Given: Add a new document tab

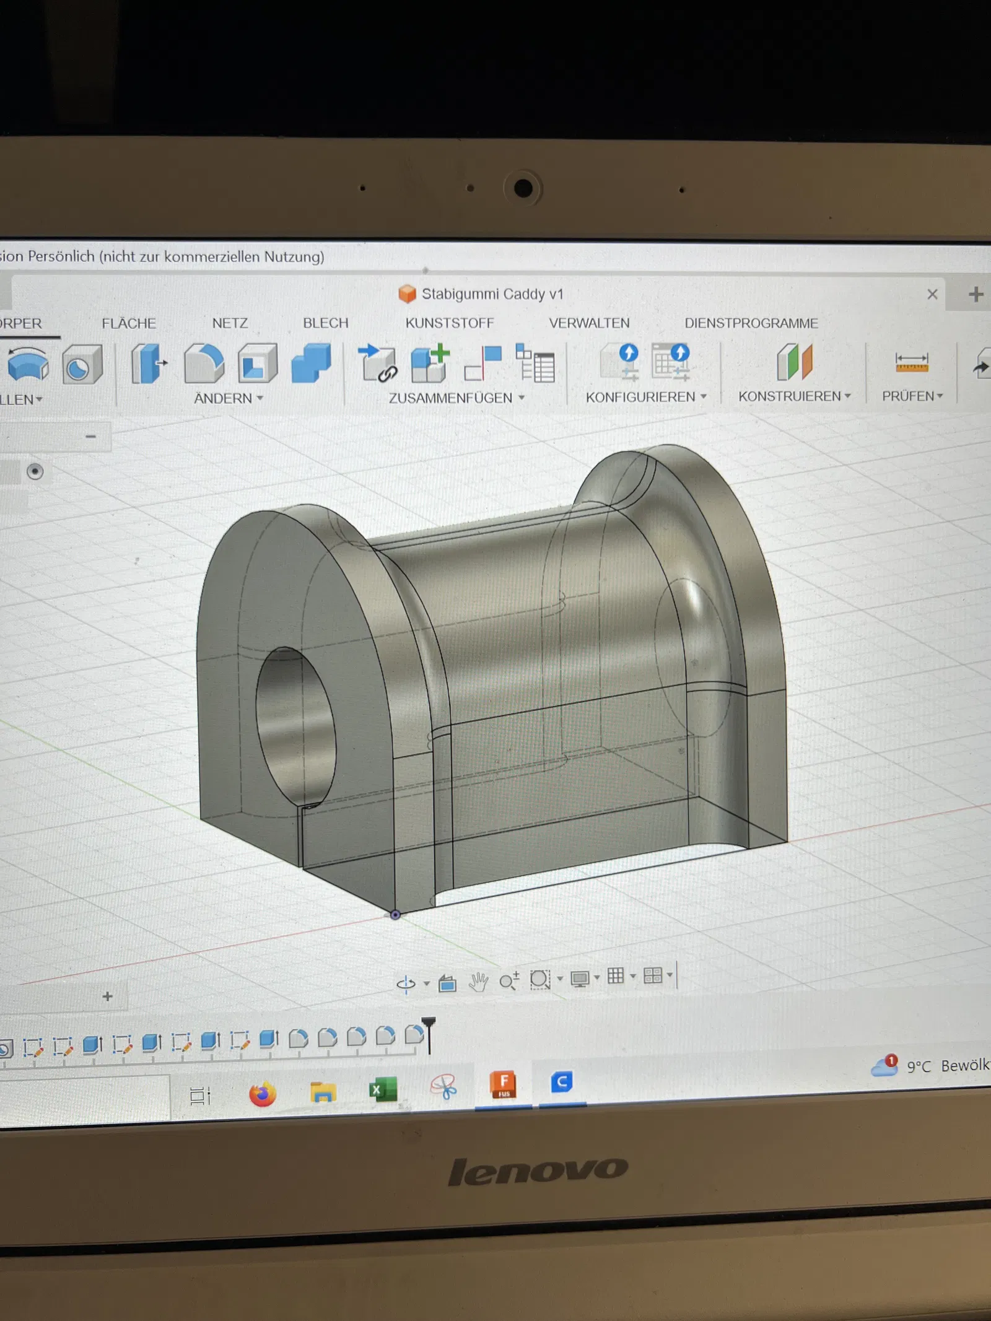Looking at the screenshot, I should click(976, 294).
